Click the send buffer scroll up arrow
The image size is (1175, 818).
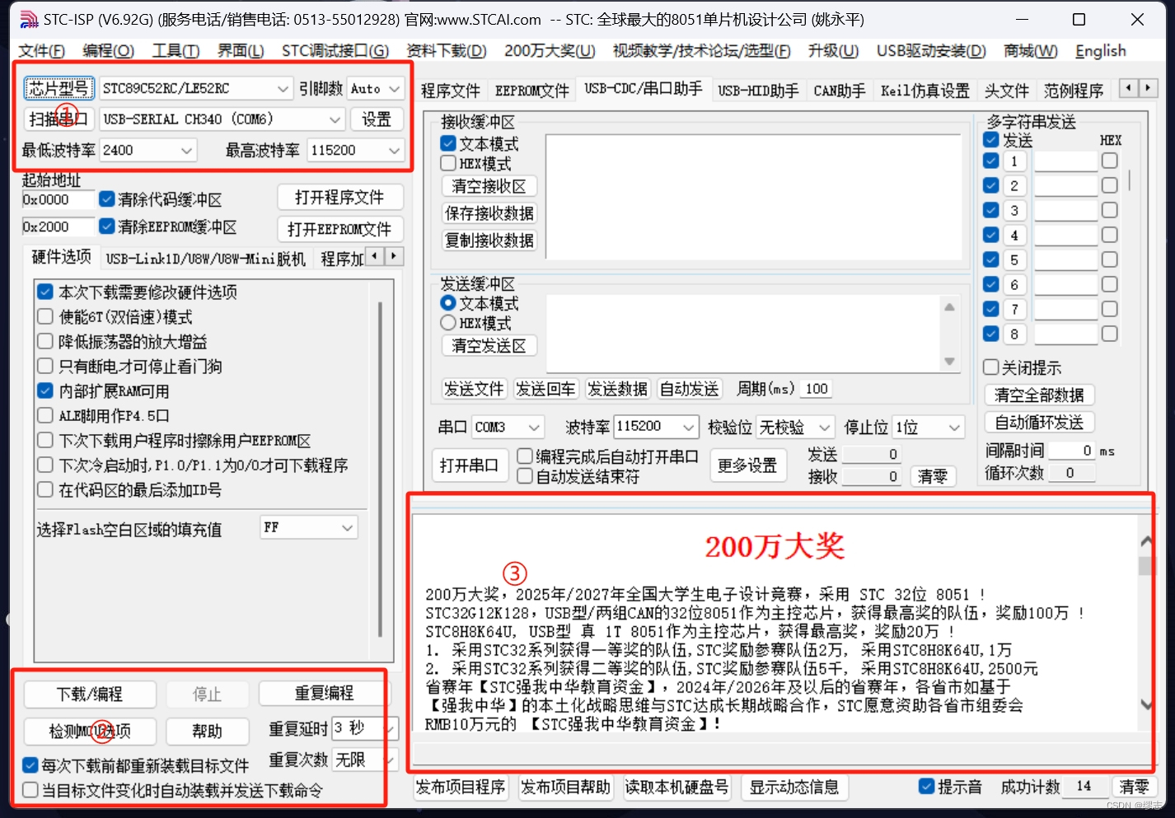pos(949,307)
